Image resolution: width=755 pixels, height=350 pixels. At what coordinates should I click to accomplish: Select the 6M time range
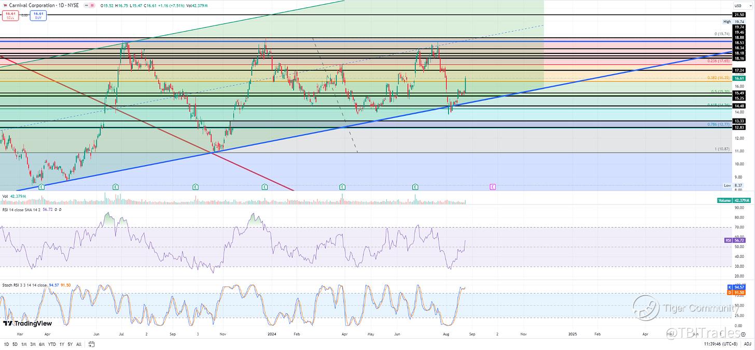tap(41, 344)
